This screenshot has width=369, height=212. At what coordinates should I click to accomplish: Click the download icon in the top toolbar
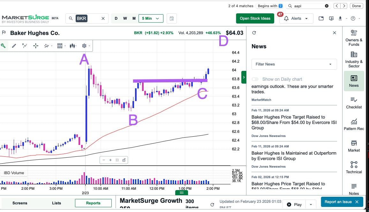click(341, 18)
